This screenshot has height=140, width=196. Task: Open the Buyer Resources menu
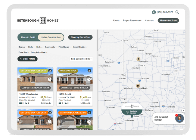[x=132, y=21]
